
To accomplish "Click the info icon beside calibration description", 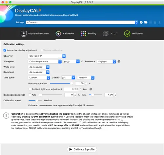I will [x=6, y=116].
